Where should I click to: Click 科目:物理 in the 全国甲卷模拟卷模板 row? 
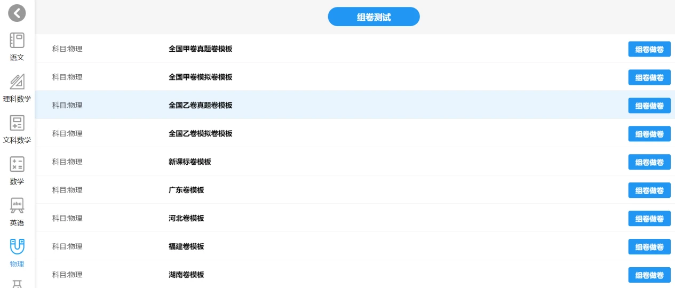(x=67, y=77)
